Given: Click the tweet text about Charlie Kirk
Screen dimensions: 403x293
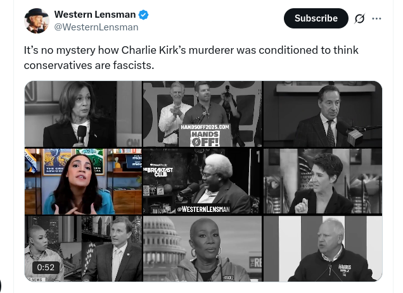Looking at the screenshot, I should (x=191, y=58).
